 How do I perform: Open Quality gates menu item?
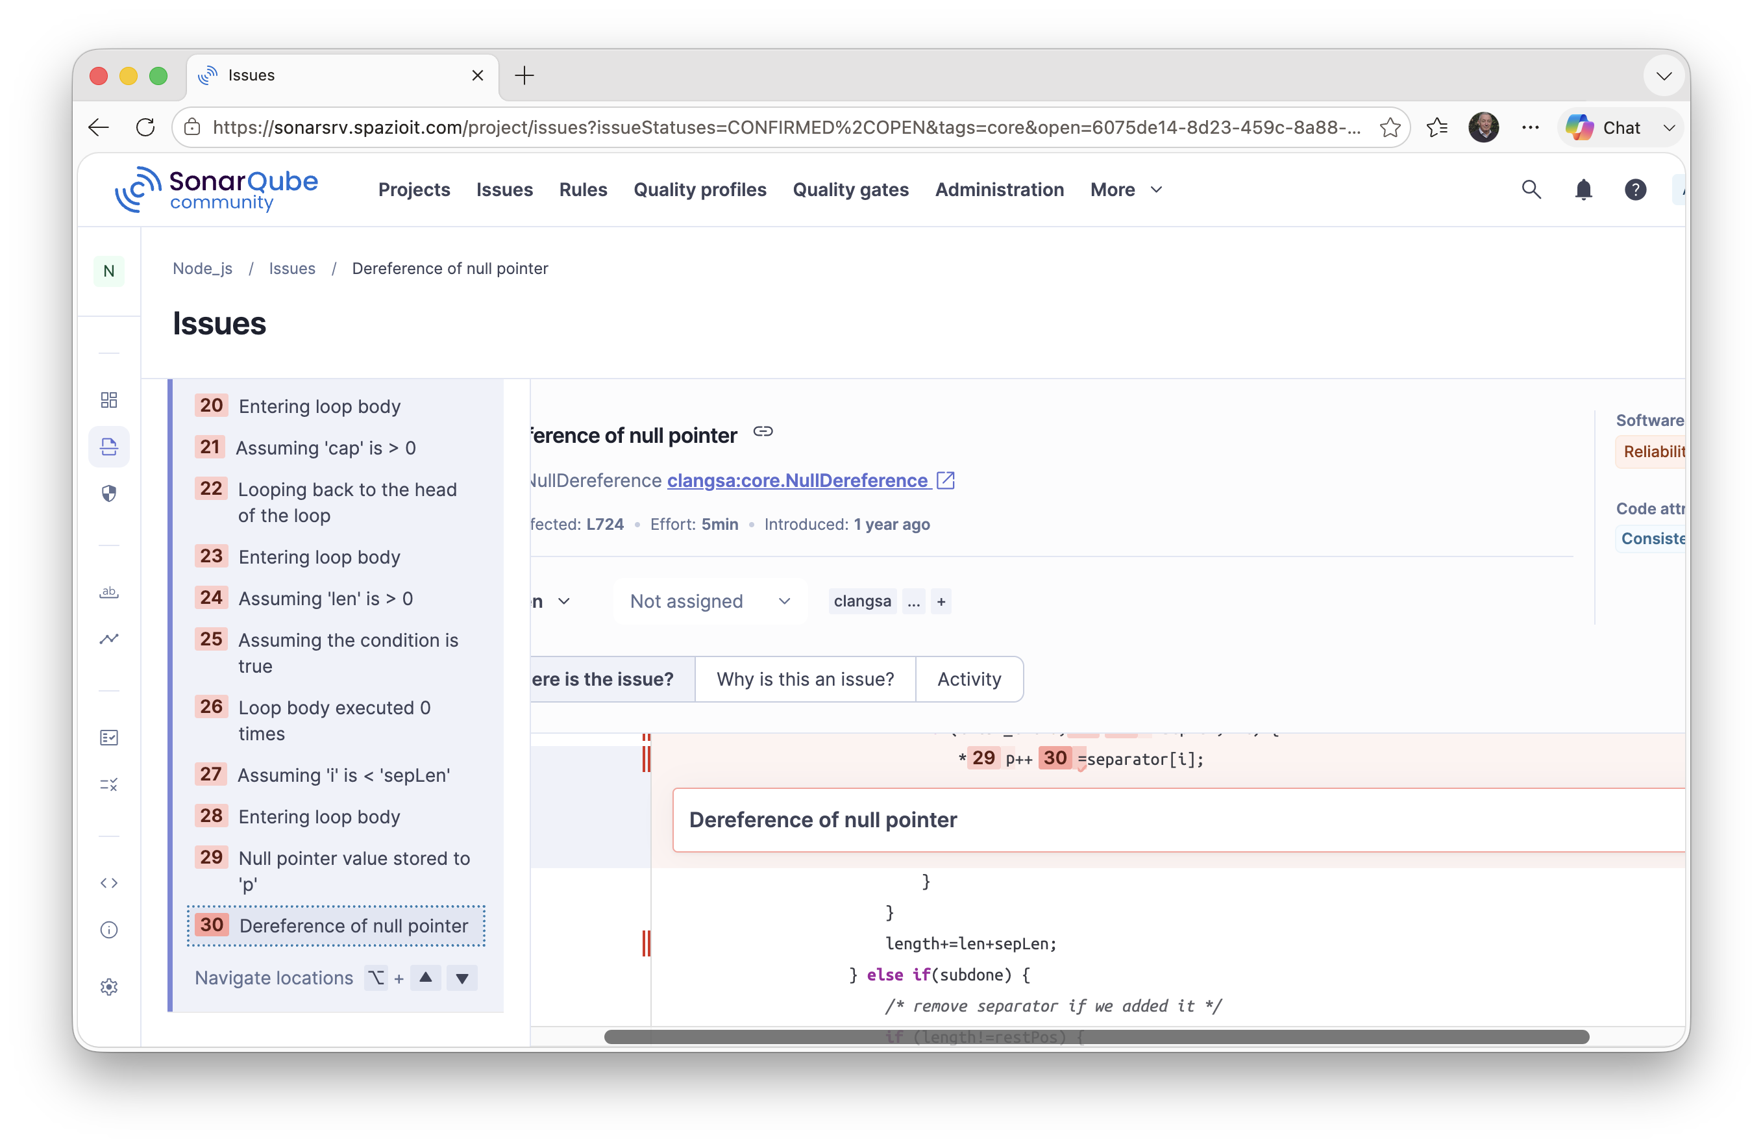click(850, 190)
